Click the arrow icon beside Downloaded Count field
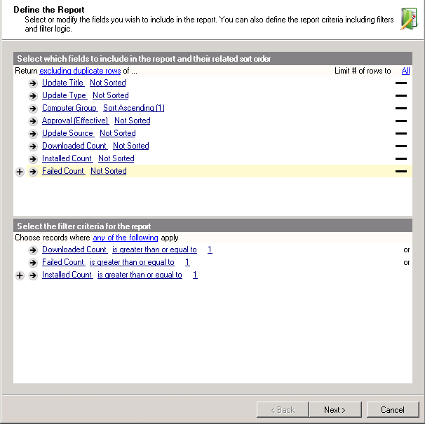Image resolution: width=425 pixels, height=424 pixels. 33,146
